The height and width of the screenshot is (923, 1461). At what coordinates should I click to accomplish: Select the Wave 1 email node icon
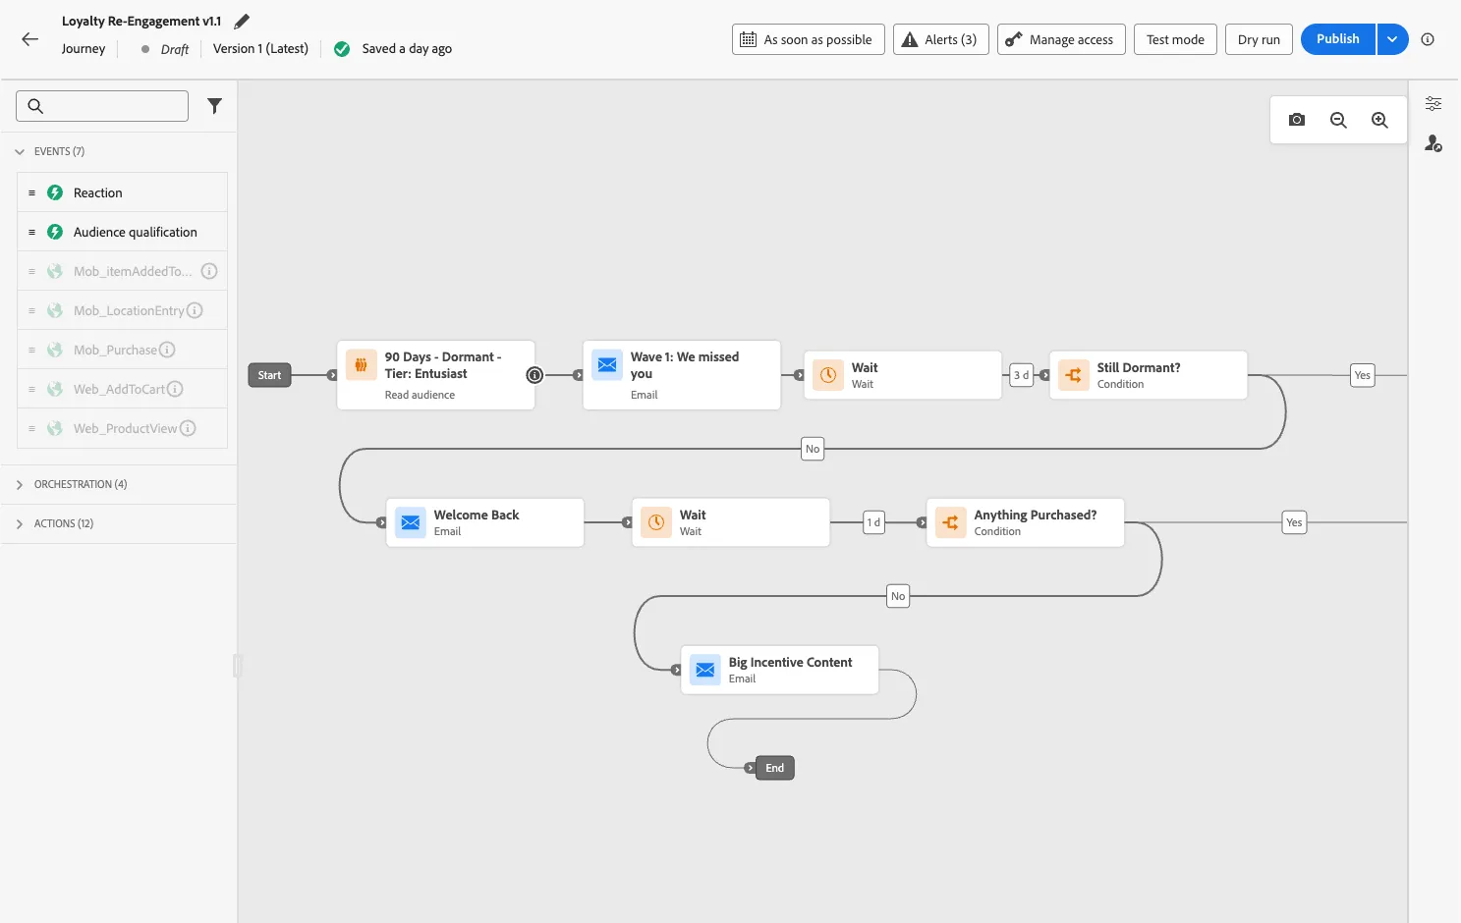[607, 364]
